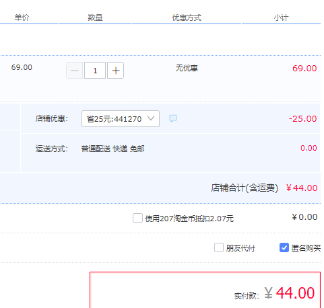The width and height of the screenshot is (324, 308).
Task: Click the 无优惠 discount text
Action: point(187,68)
